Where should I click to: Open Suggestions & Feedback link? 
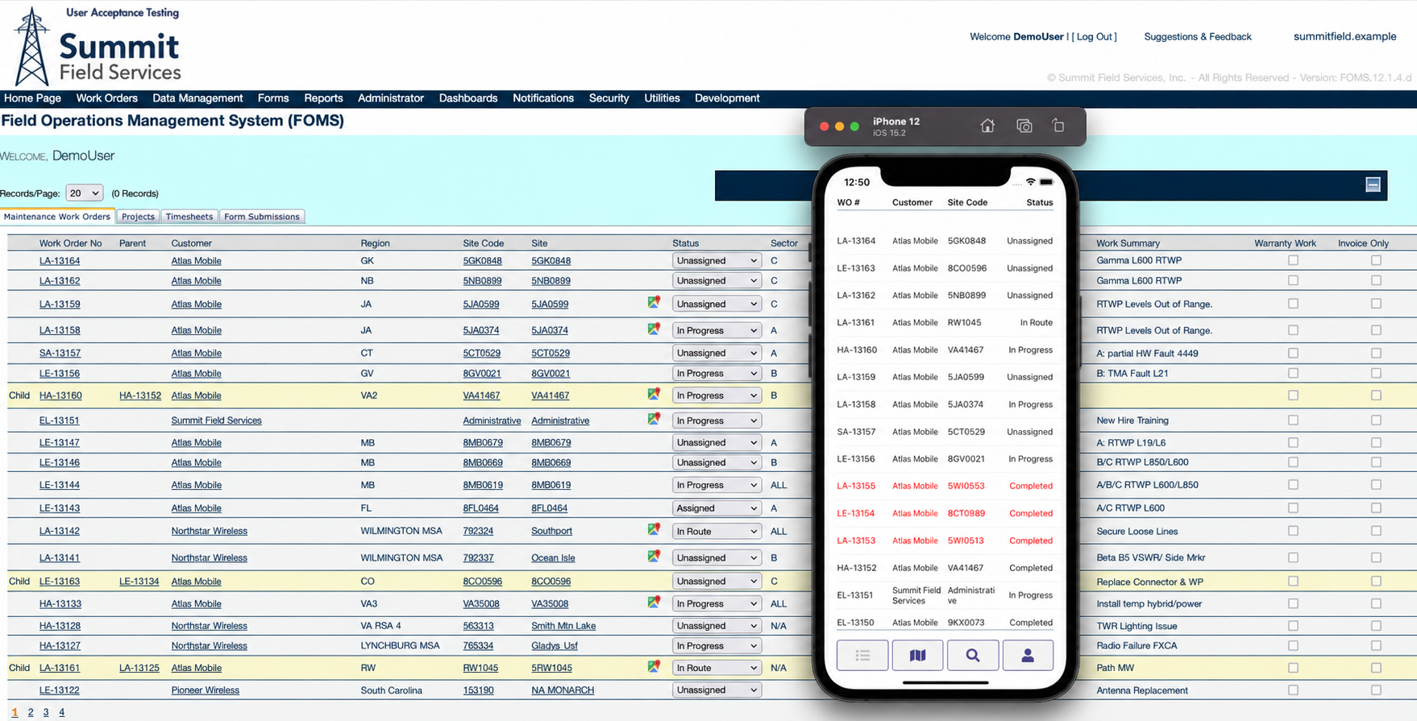1198,37
